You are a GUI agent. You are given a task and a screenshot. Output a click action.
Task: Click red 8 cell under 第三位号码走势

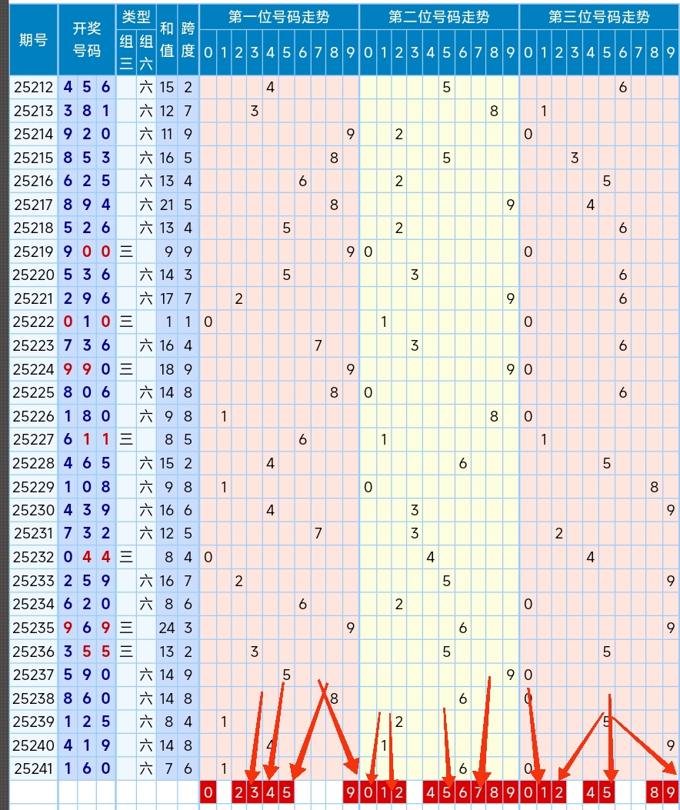[x=654, y=792]
